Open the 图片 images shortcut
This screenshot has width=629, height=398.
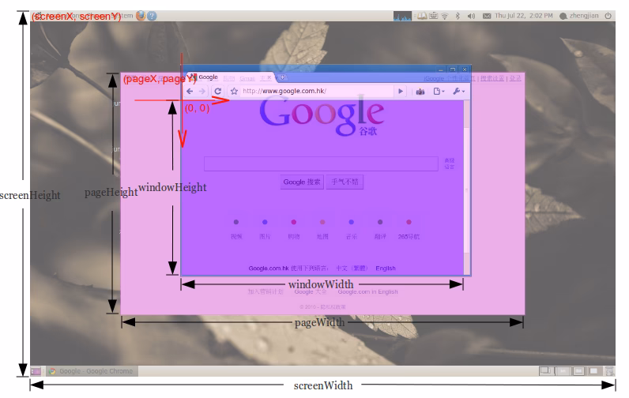coord(265,228)
